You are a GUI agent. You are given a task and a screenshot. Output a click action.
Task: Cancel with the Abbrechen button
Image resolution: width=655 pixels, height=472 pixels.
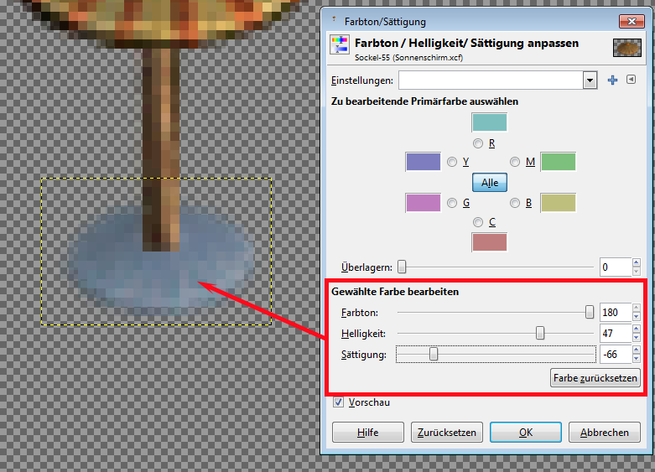coord(604,433)
